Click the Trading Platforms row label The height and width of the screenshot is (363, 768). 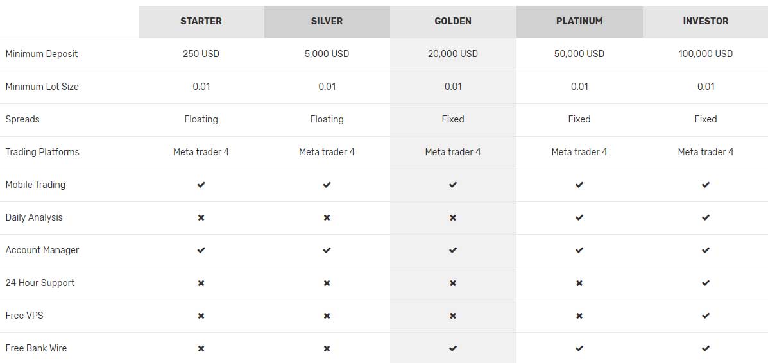(x=42, y=152)
